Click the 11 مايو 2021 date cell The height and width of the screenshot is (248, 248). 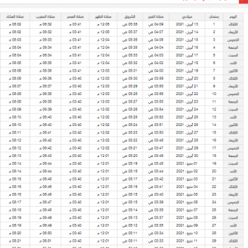(187, 241)
